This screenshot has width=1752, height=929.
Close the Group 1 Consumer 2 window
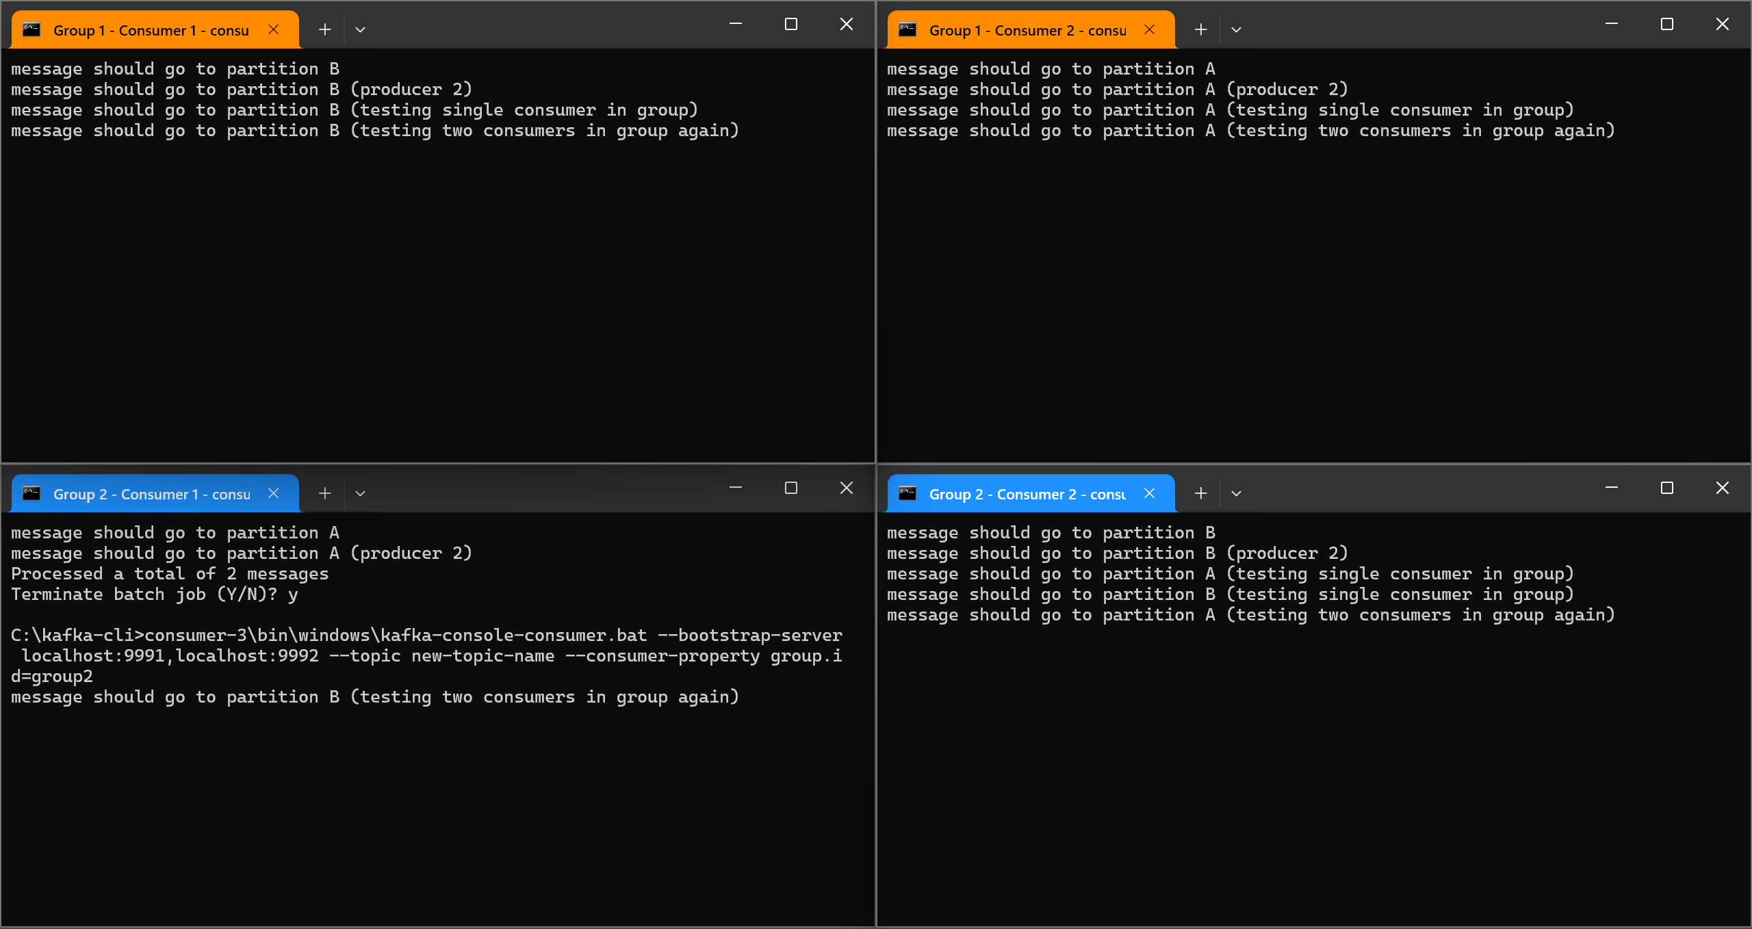point(1723,24)
